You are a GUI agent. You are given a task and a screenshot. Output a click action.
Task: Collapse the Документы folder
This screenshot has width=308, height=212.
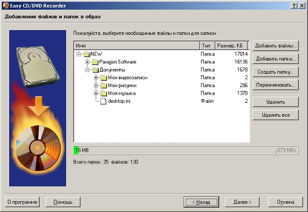tap(87, 70)
